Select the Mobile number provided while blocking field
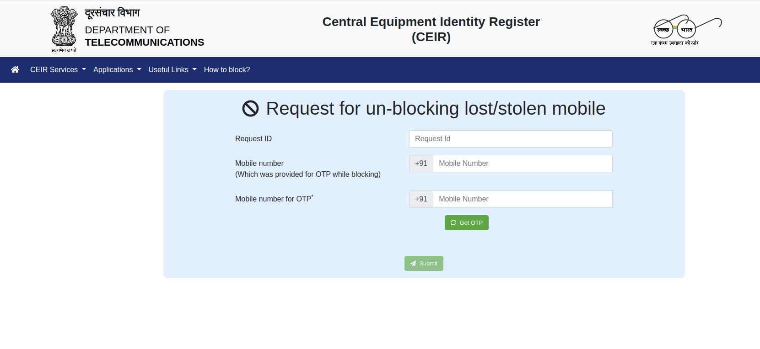 [522, 163]
